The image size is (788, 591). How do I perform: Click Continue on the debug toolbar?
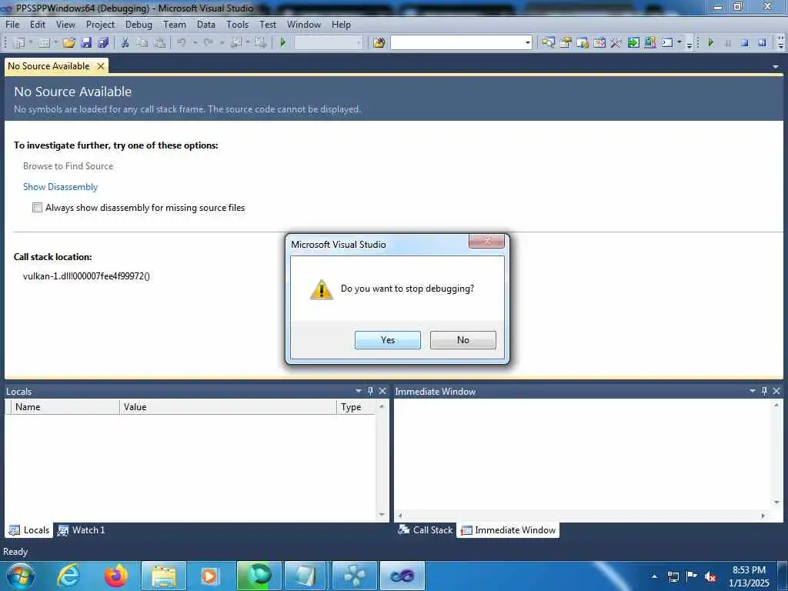pos(710,43)
